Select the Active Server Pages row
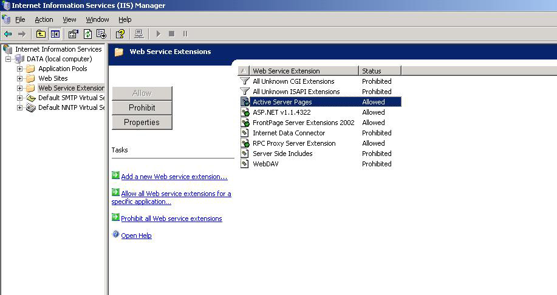Image resolution: width=557 pixels, height=295 pixels. click(321, 102)
